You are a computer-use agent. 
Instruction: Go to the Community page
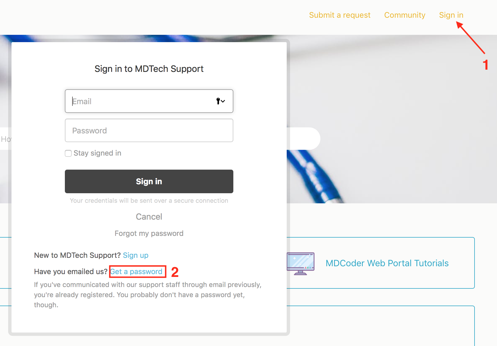(x=405, y=15)
